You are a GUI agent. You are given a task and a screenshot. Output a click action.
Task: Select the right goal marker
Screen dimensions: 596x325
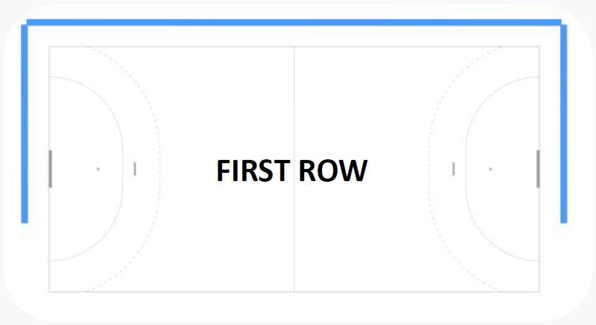[x=538, y=169]
